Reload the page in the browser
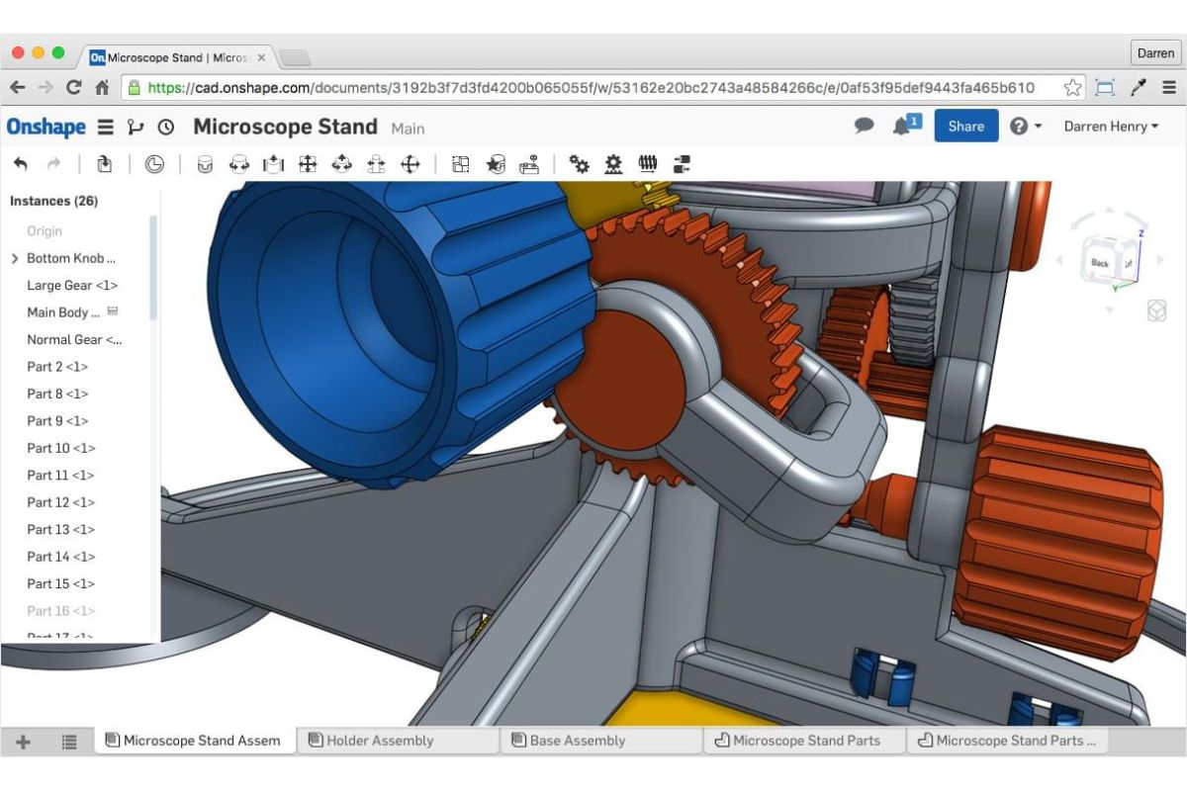Viewport: 1187px width, 791px height. (73, 87)
